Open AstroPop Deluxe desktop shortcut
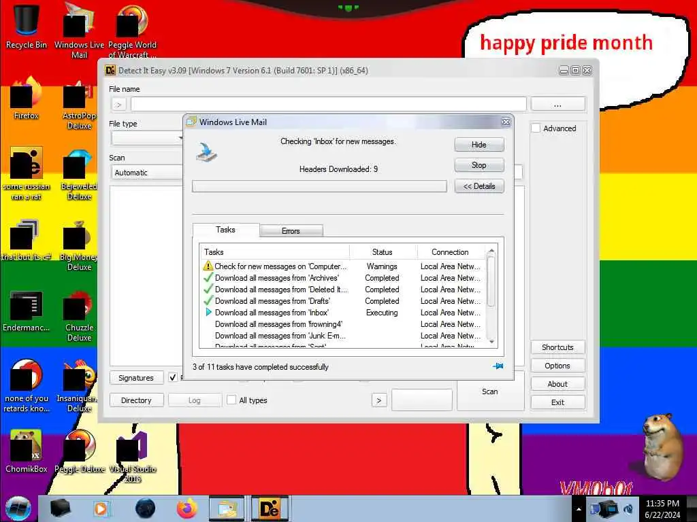Screen dimensions: 697x522 click(x=79, y=105)
